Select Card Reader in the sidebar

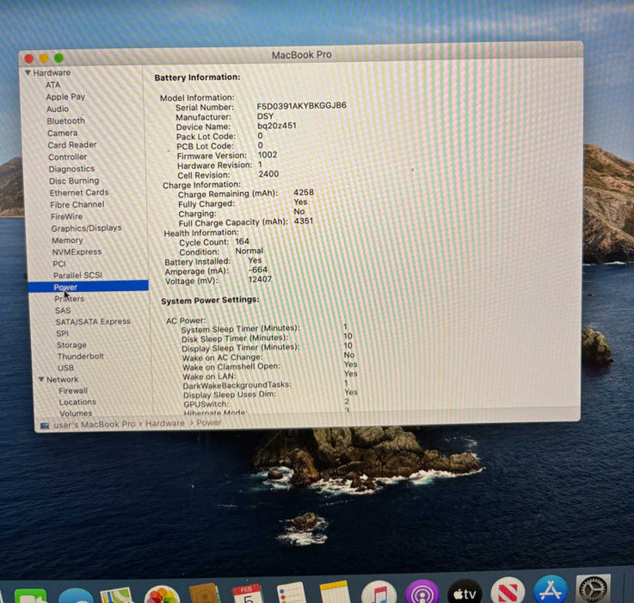coord(72,145)
